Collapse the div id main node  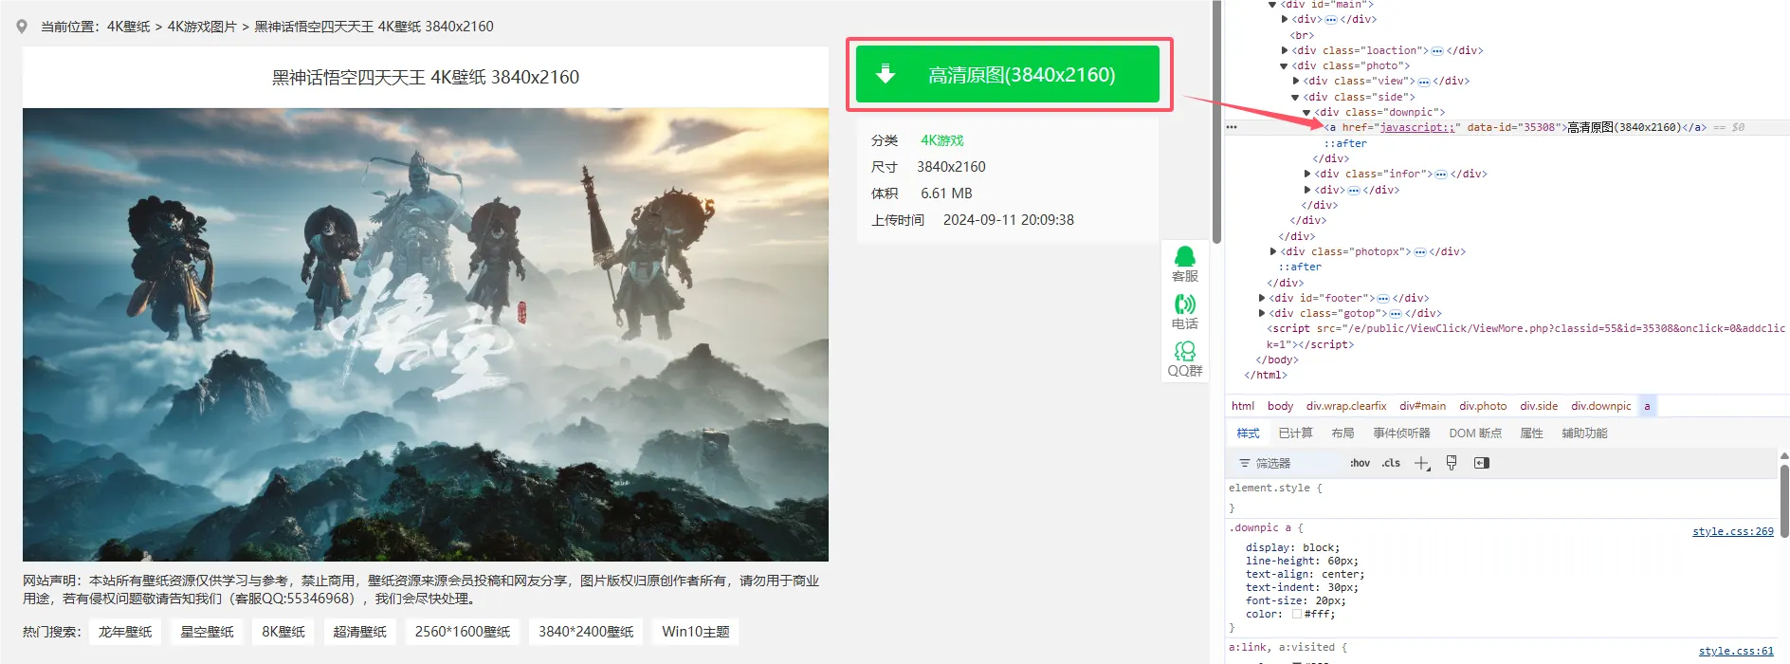(x=1272, y=5)
